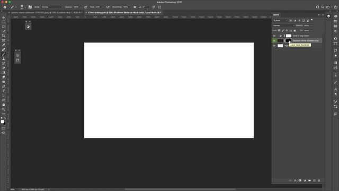
Task: Toggle Quick Mask mode
Action: tap(4, 128)
